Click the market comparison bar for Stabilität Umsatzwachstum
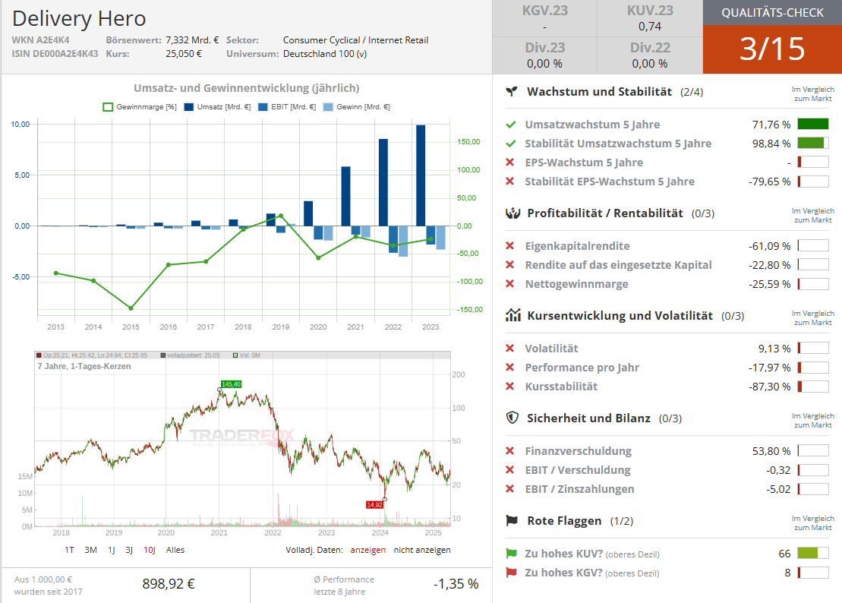The image size is (842, 603). tap(813, 144)
